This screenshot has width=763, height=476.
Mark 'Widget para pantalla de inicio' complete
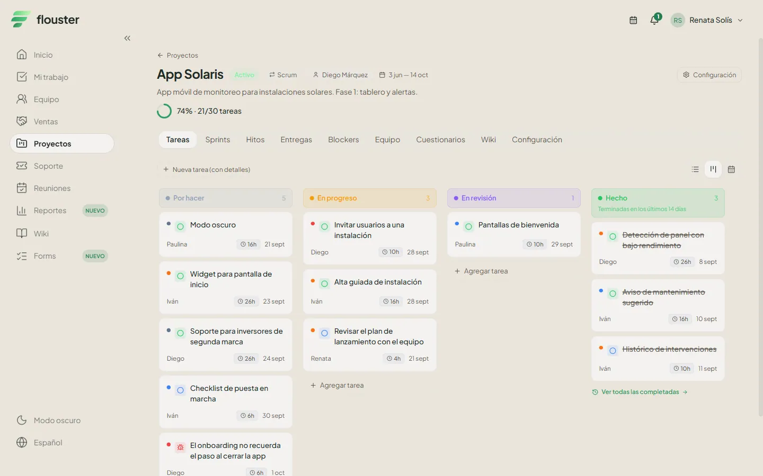180,276
